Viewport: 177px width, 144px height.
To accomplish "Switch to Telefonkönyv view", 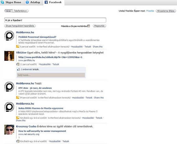I will (20, 11).
